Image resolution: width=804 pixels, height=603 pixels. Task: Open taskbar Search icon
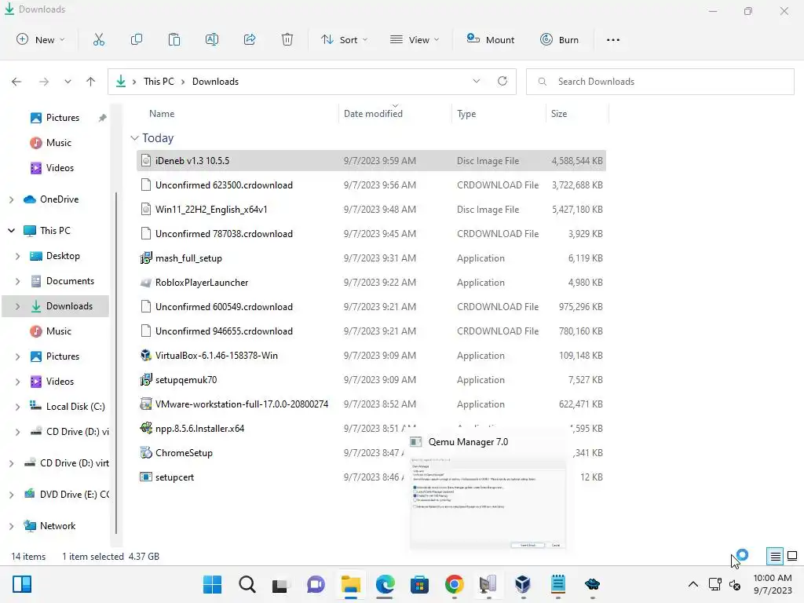pos(247,584)
